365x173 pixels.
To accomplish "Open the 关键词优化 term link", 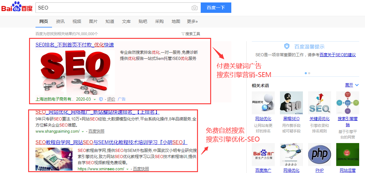I will click(320, 119).
